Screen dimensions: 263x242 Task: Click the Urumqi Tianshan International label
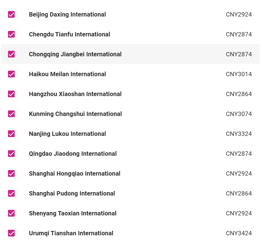point(71,233)
